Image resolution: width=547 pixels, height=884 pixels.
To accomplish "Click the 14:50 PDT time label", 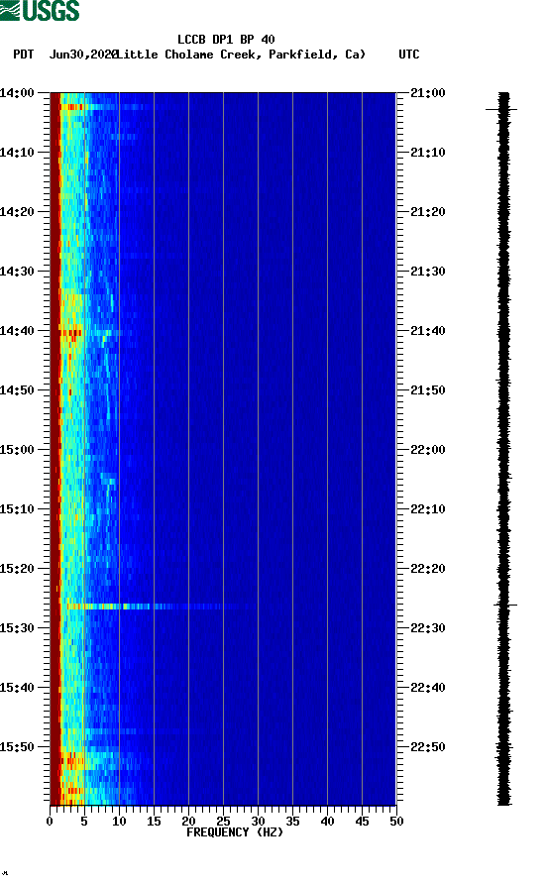I will 17,390.
